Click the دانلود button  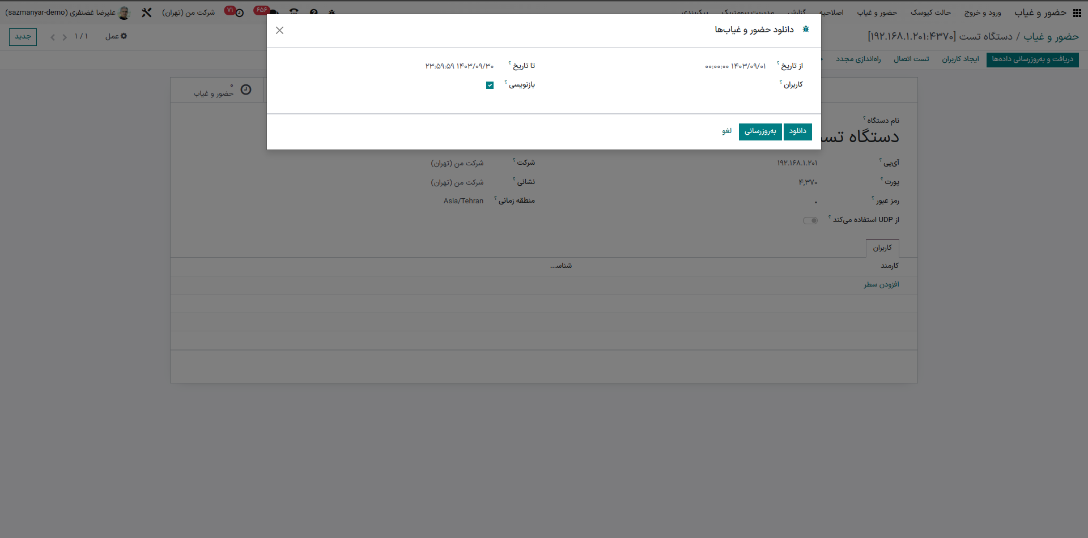797,131
